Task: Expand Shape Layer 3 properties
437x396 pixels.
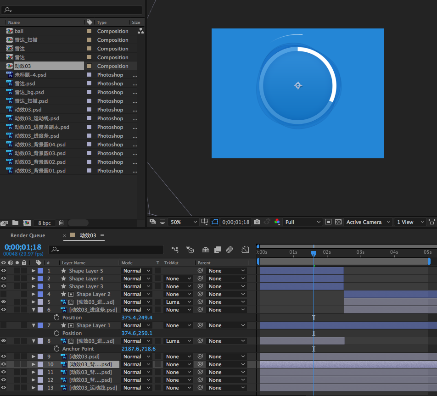Action: point(34,286)
